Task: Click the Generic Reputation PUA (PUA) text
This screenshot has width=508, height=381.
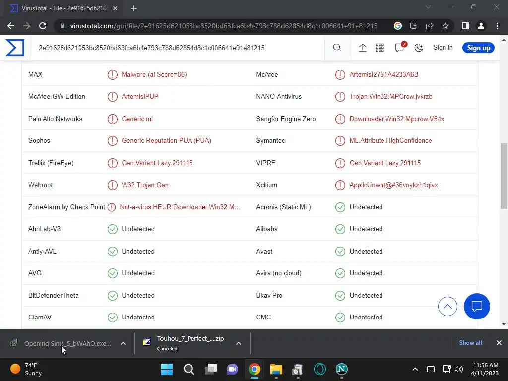Action: pyautogui.click(x=166, y=140)
